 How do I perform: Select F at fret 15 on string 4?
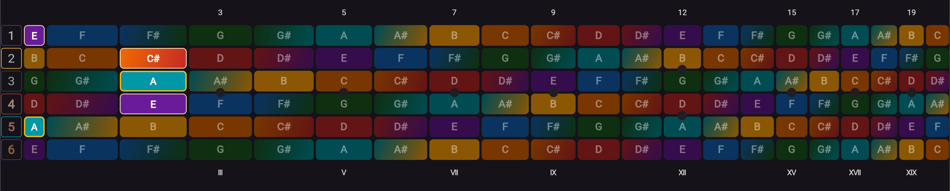[791, 104]
